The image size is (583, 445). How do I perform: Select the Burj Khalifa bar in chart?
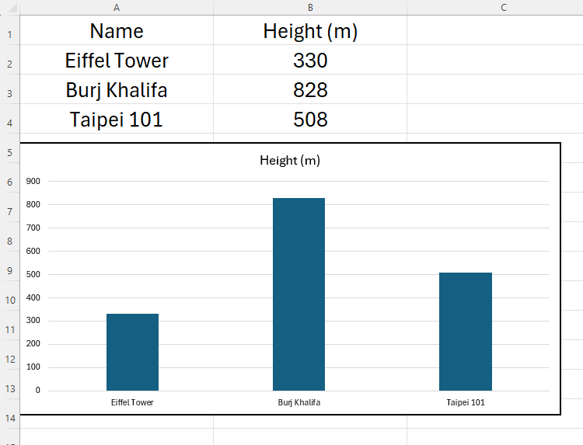pyautogui.click(x=298, y=294)
